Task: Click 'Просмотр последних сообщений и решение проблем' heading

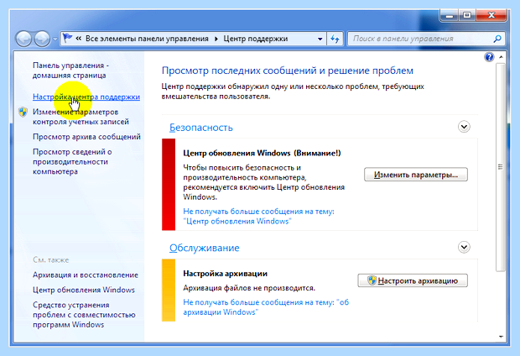Action: click(288, 71)
